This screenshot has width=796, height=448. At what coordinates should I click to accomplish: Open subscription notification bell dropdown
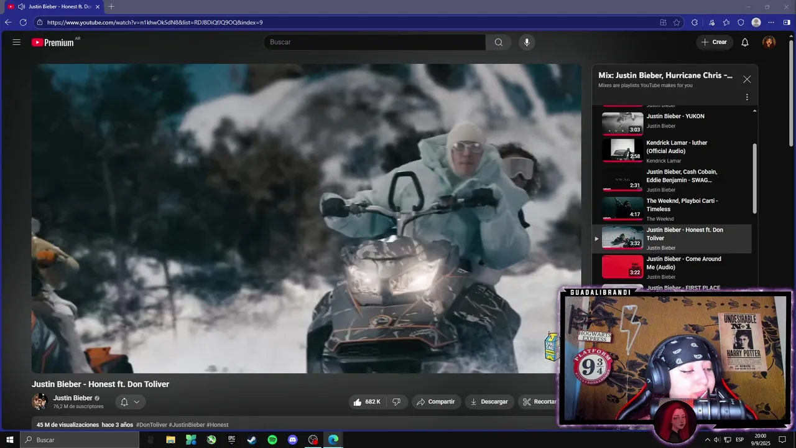130,402
